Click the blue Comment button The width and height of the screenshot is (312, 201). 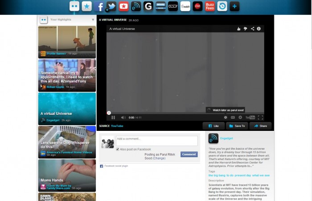point(189,155)
